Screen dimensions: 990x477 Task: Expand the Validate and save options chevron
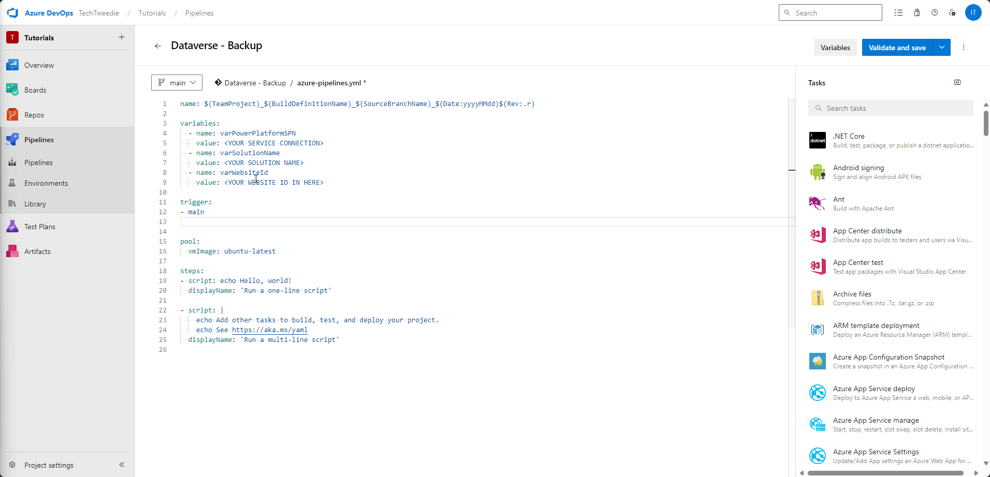point(941,47)
